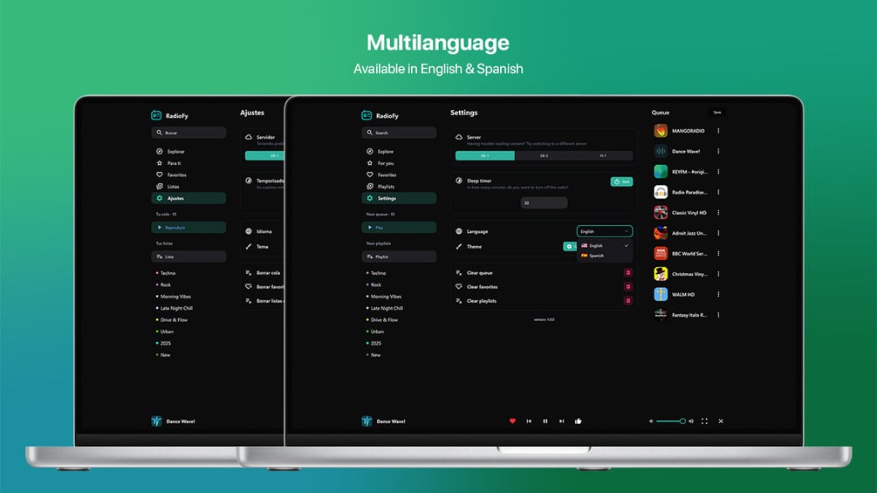The height and width of the screenshot is (493, 877).
Task: Open the Techno playlist in English window
Action: pos(376,273)
